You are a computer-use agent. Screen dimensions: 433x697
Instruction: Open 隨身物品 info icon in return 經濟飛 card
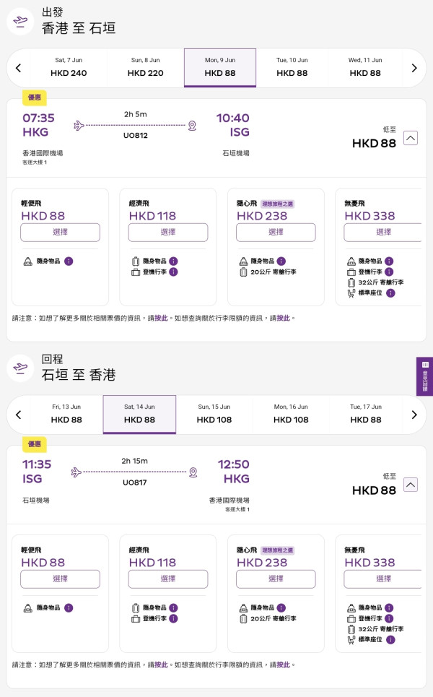tap(173, 608)
